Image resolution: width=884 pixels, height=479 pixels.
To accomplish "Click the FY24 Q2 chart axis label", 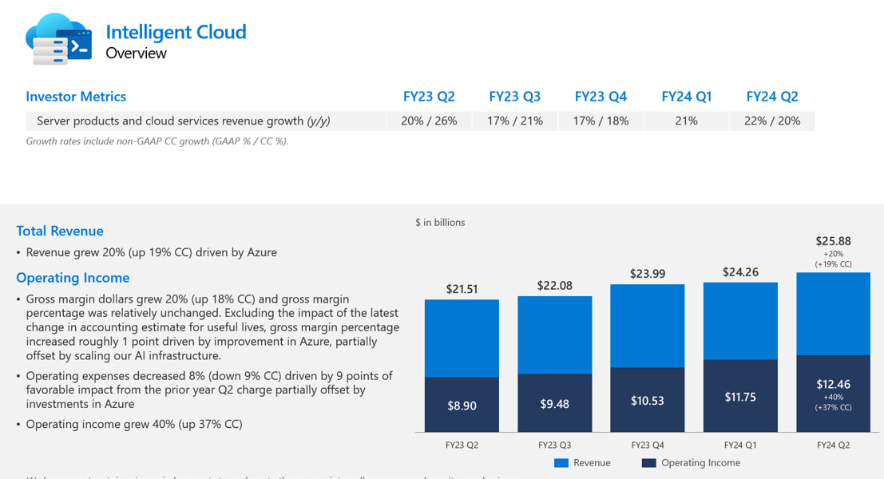I will tap(833, 445).
